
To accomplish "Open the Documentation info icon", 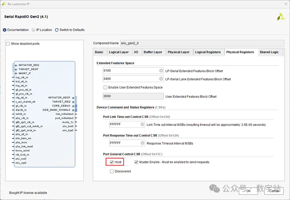I will click(x=5, y=30).
